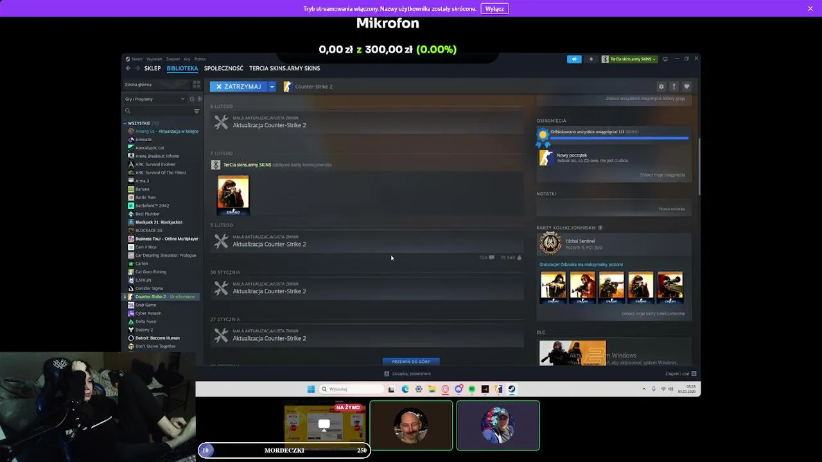Viewport: 822px width, 462px height.
Task: Open the Społeczność tab
Action: (223, 68)
